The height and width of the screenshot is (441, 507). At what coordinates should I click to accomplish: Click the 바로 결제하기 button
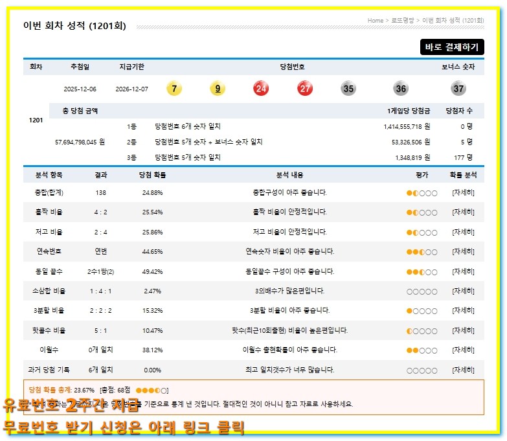[x=452, y=47]
